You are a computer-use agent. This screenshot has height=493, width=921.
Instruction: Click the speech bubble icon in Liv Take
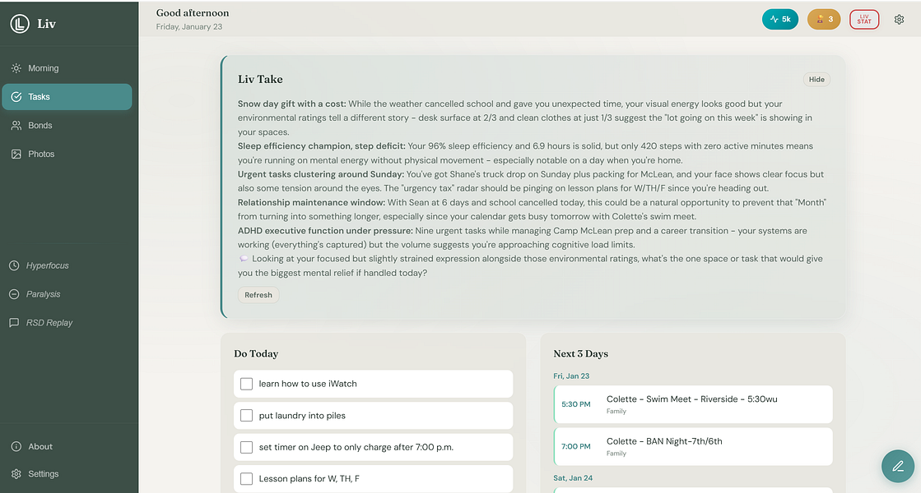pyautogui.click(x=243, y=259)
